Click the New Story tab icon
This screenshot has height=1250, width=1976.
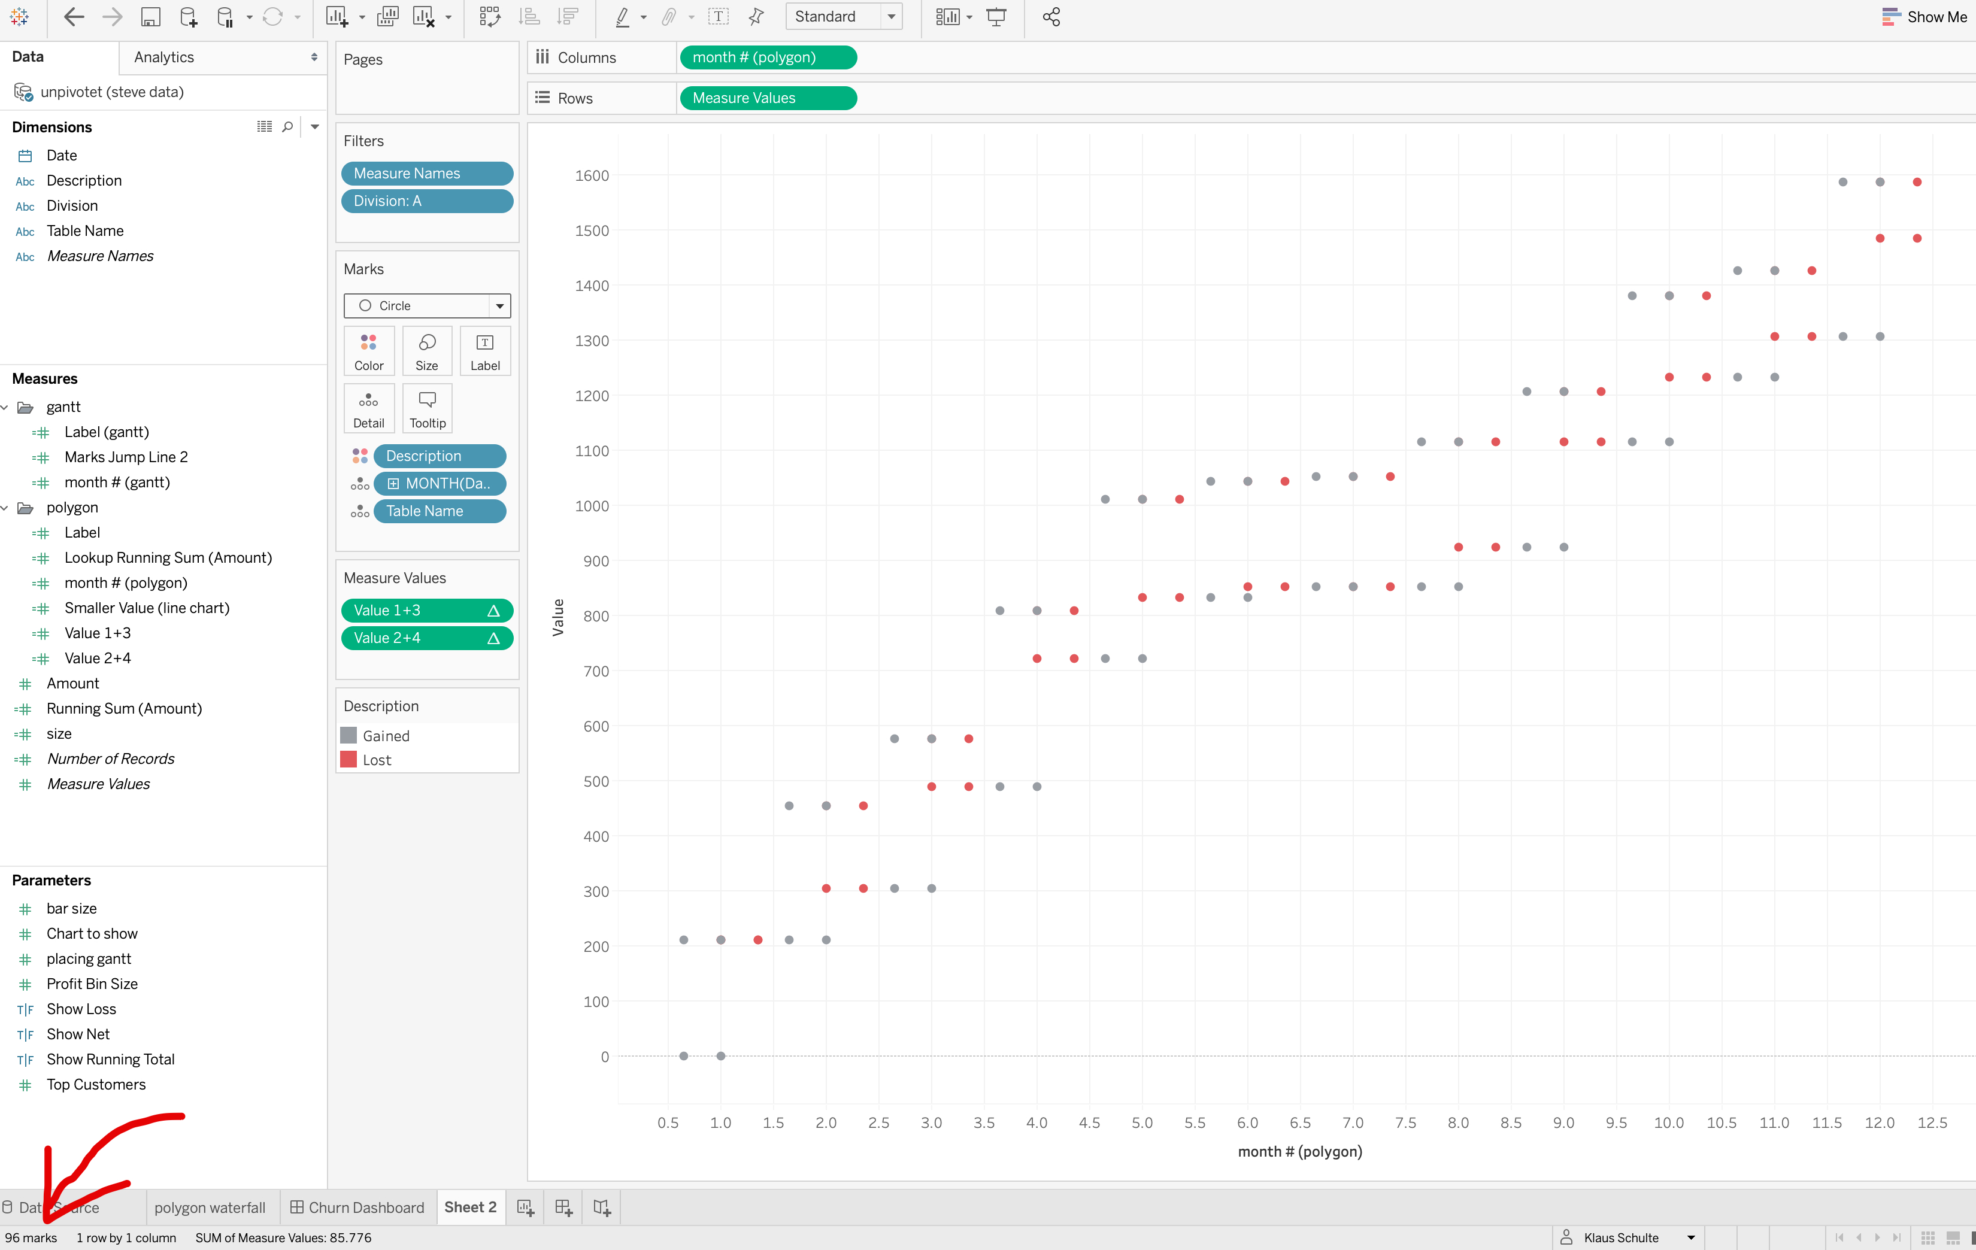click(602, 1207)
